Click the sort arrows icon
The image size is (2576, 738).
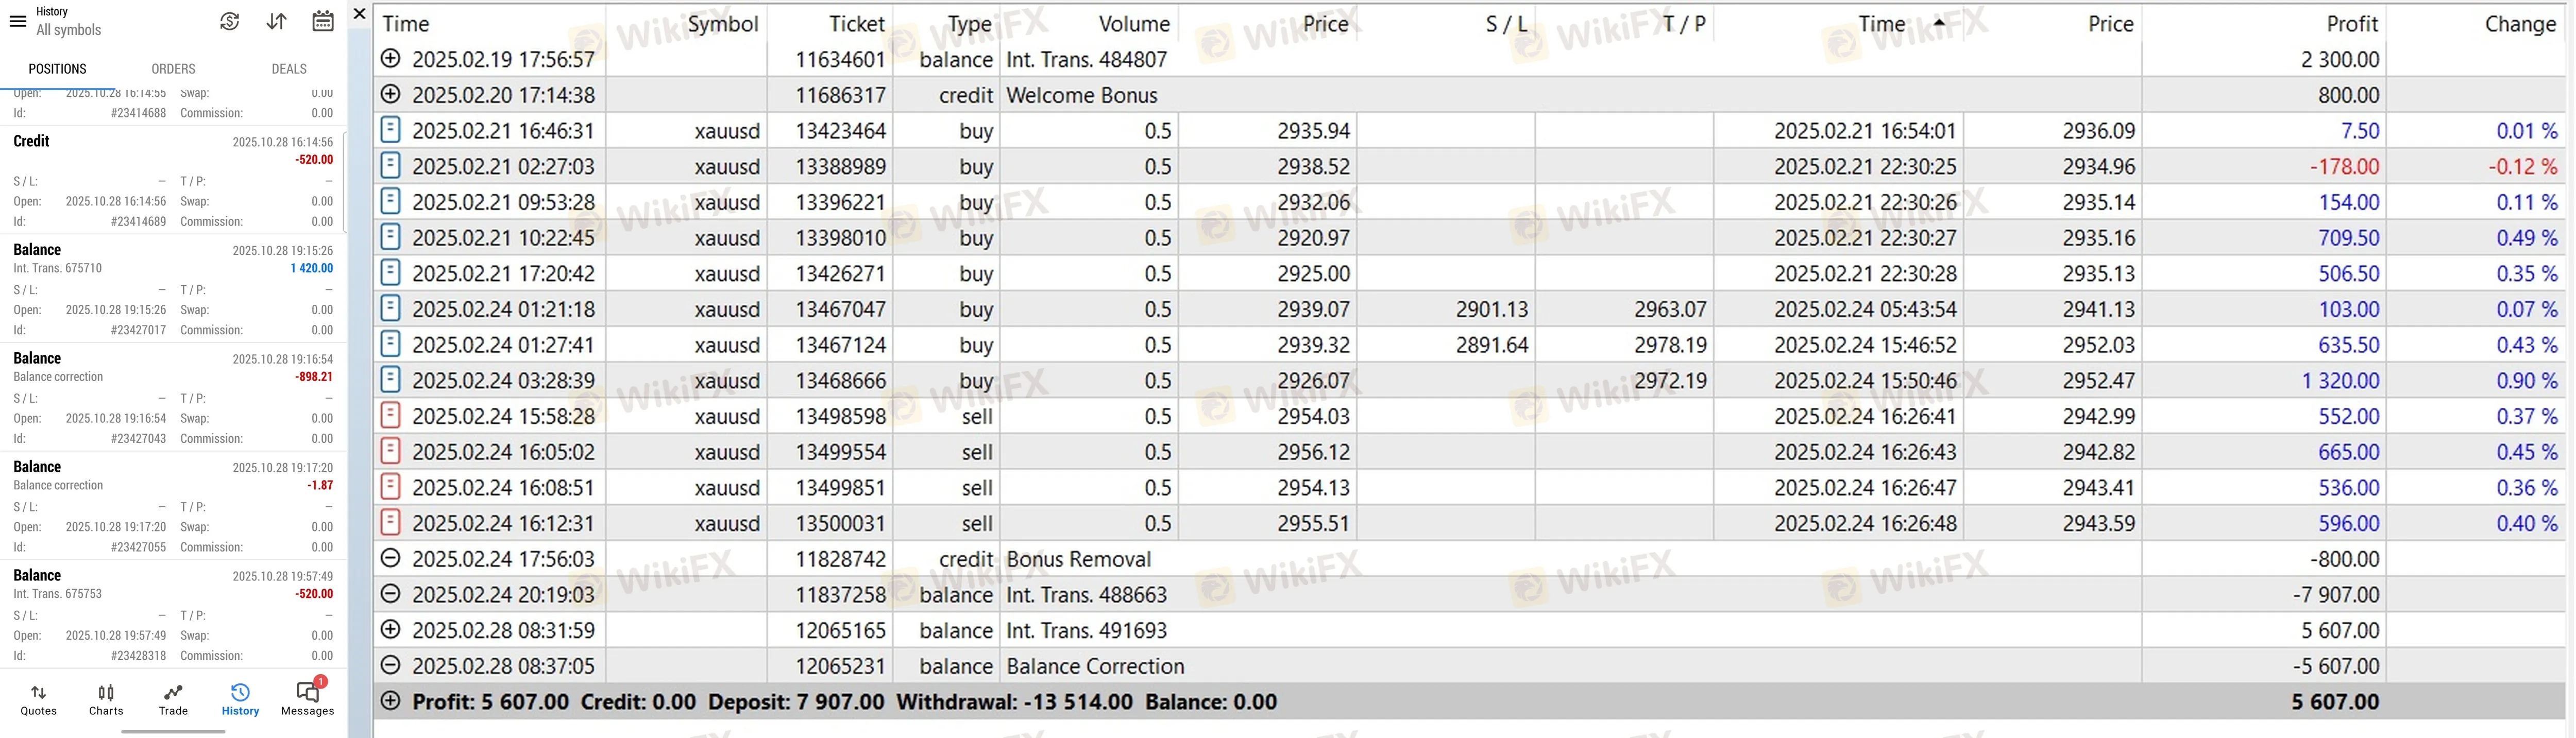click(277, 21)
